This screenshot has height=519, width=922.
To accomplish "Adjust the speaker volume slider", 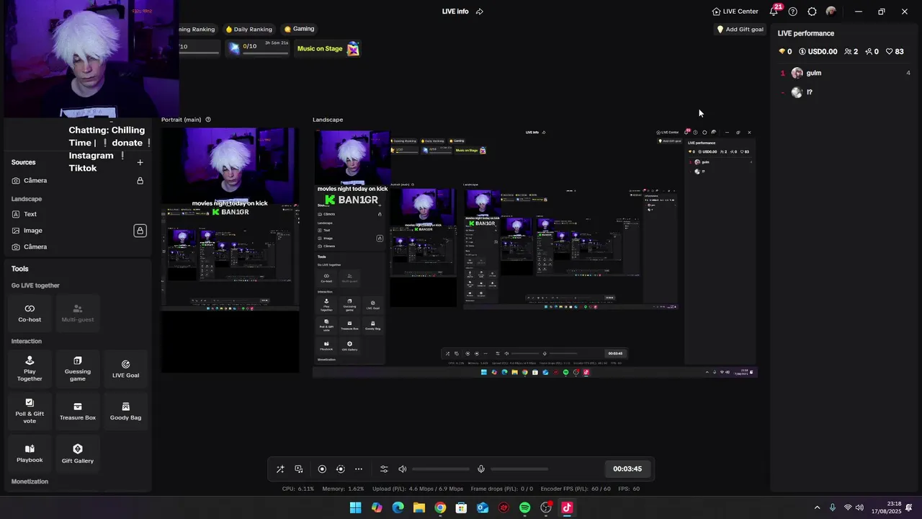I will point(439,469).
